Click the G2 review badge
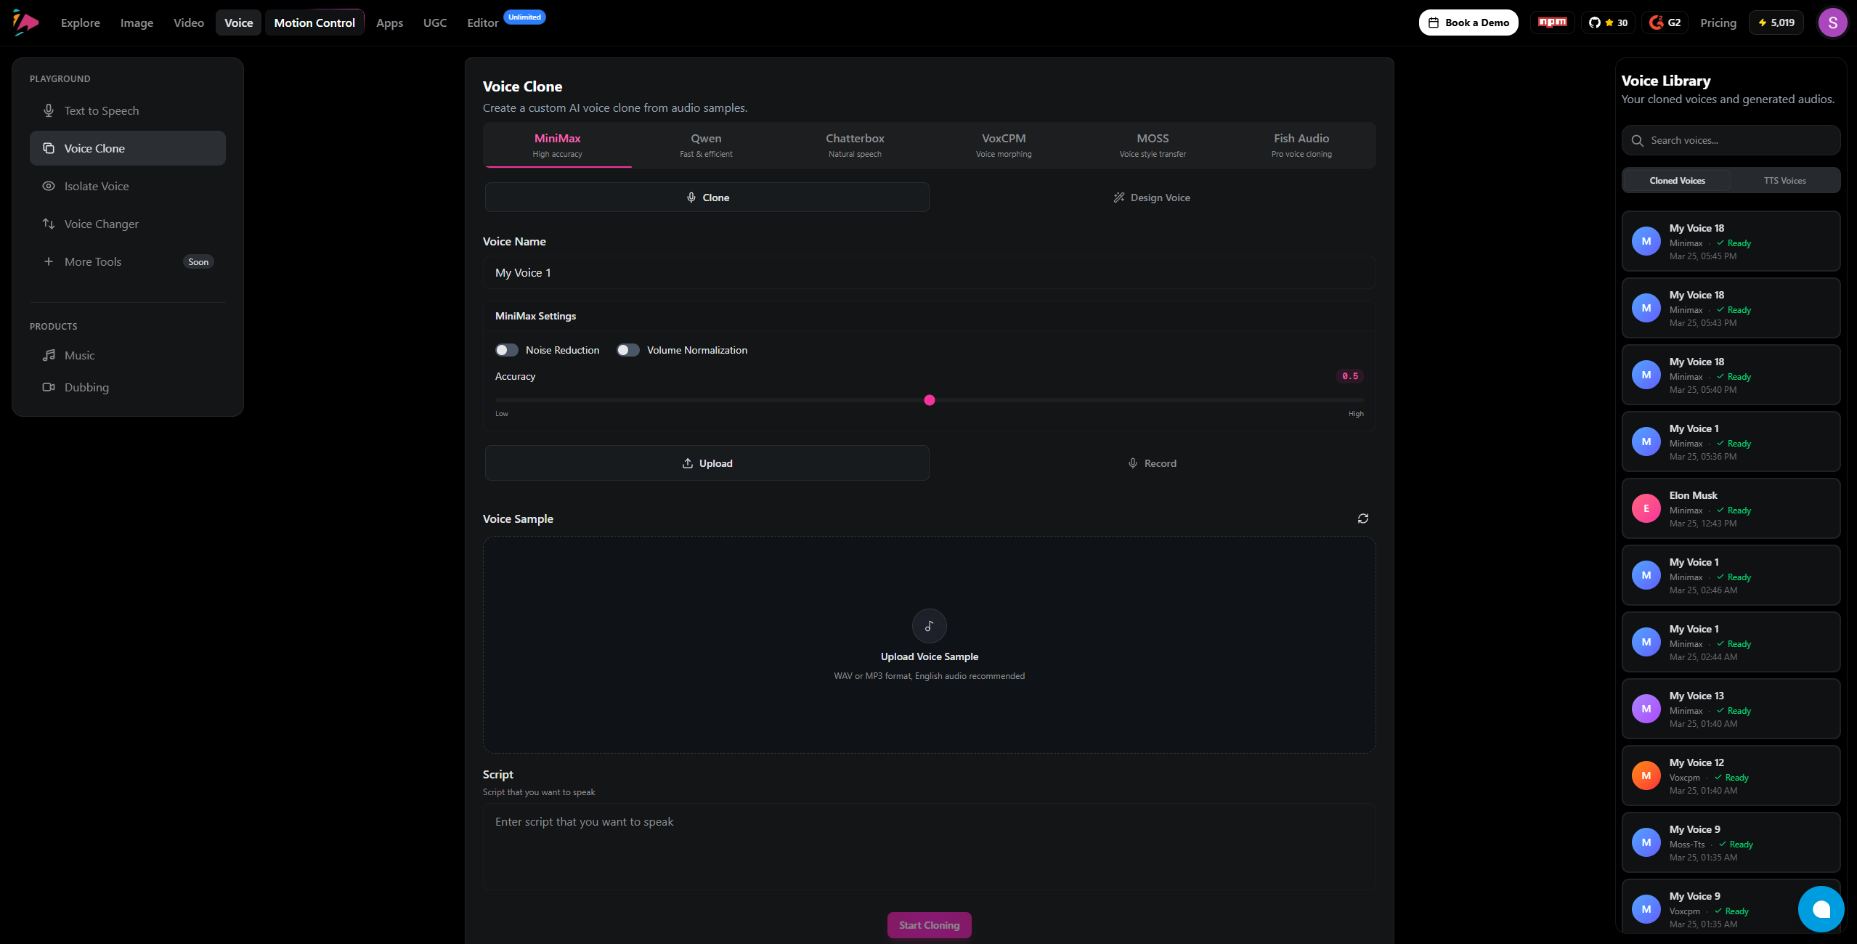The image size is (1857, 944). [1665, 23]
